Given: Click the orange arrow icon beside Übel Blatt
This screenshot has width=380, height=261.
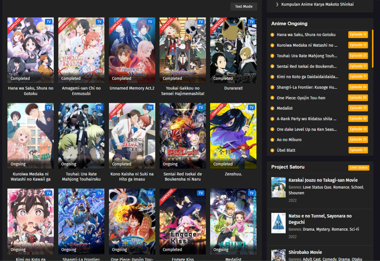Looking at the screenshot, I should (x=272, y=150).
